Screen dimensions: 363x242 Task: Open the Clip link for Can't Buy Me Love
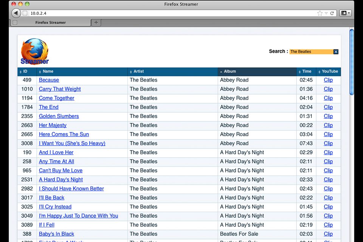click(x=328, y=171)
